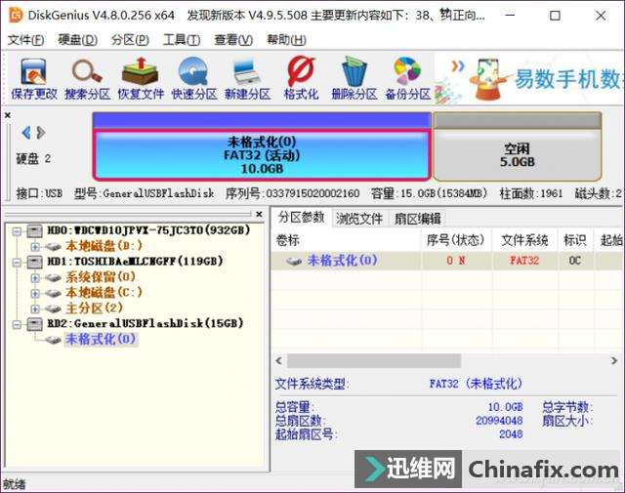Start 快速分区 (Quick partition)
Image resolution: width=625 pixels, height=493 pixels.
click(193, 78)
